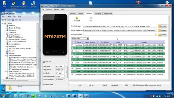Collapse Ports (COM & LPT) node

pyautogui.click(x=5, y=72)
